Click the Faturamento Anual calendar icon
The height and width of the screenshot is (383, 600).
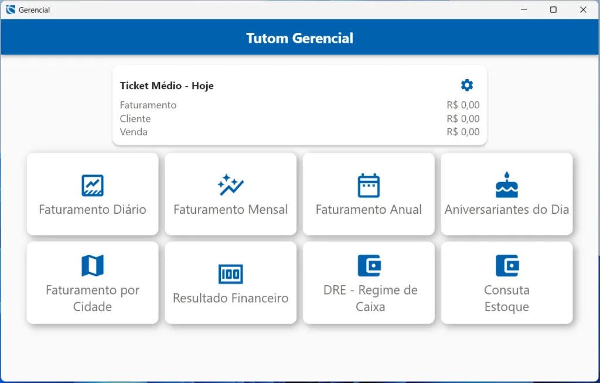(369, 186)
